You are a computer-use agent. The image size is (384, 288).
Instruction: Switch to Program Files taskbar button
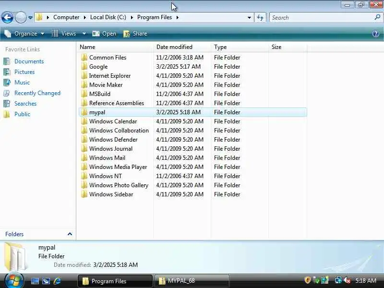(x=115, y=281)
